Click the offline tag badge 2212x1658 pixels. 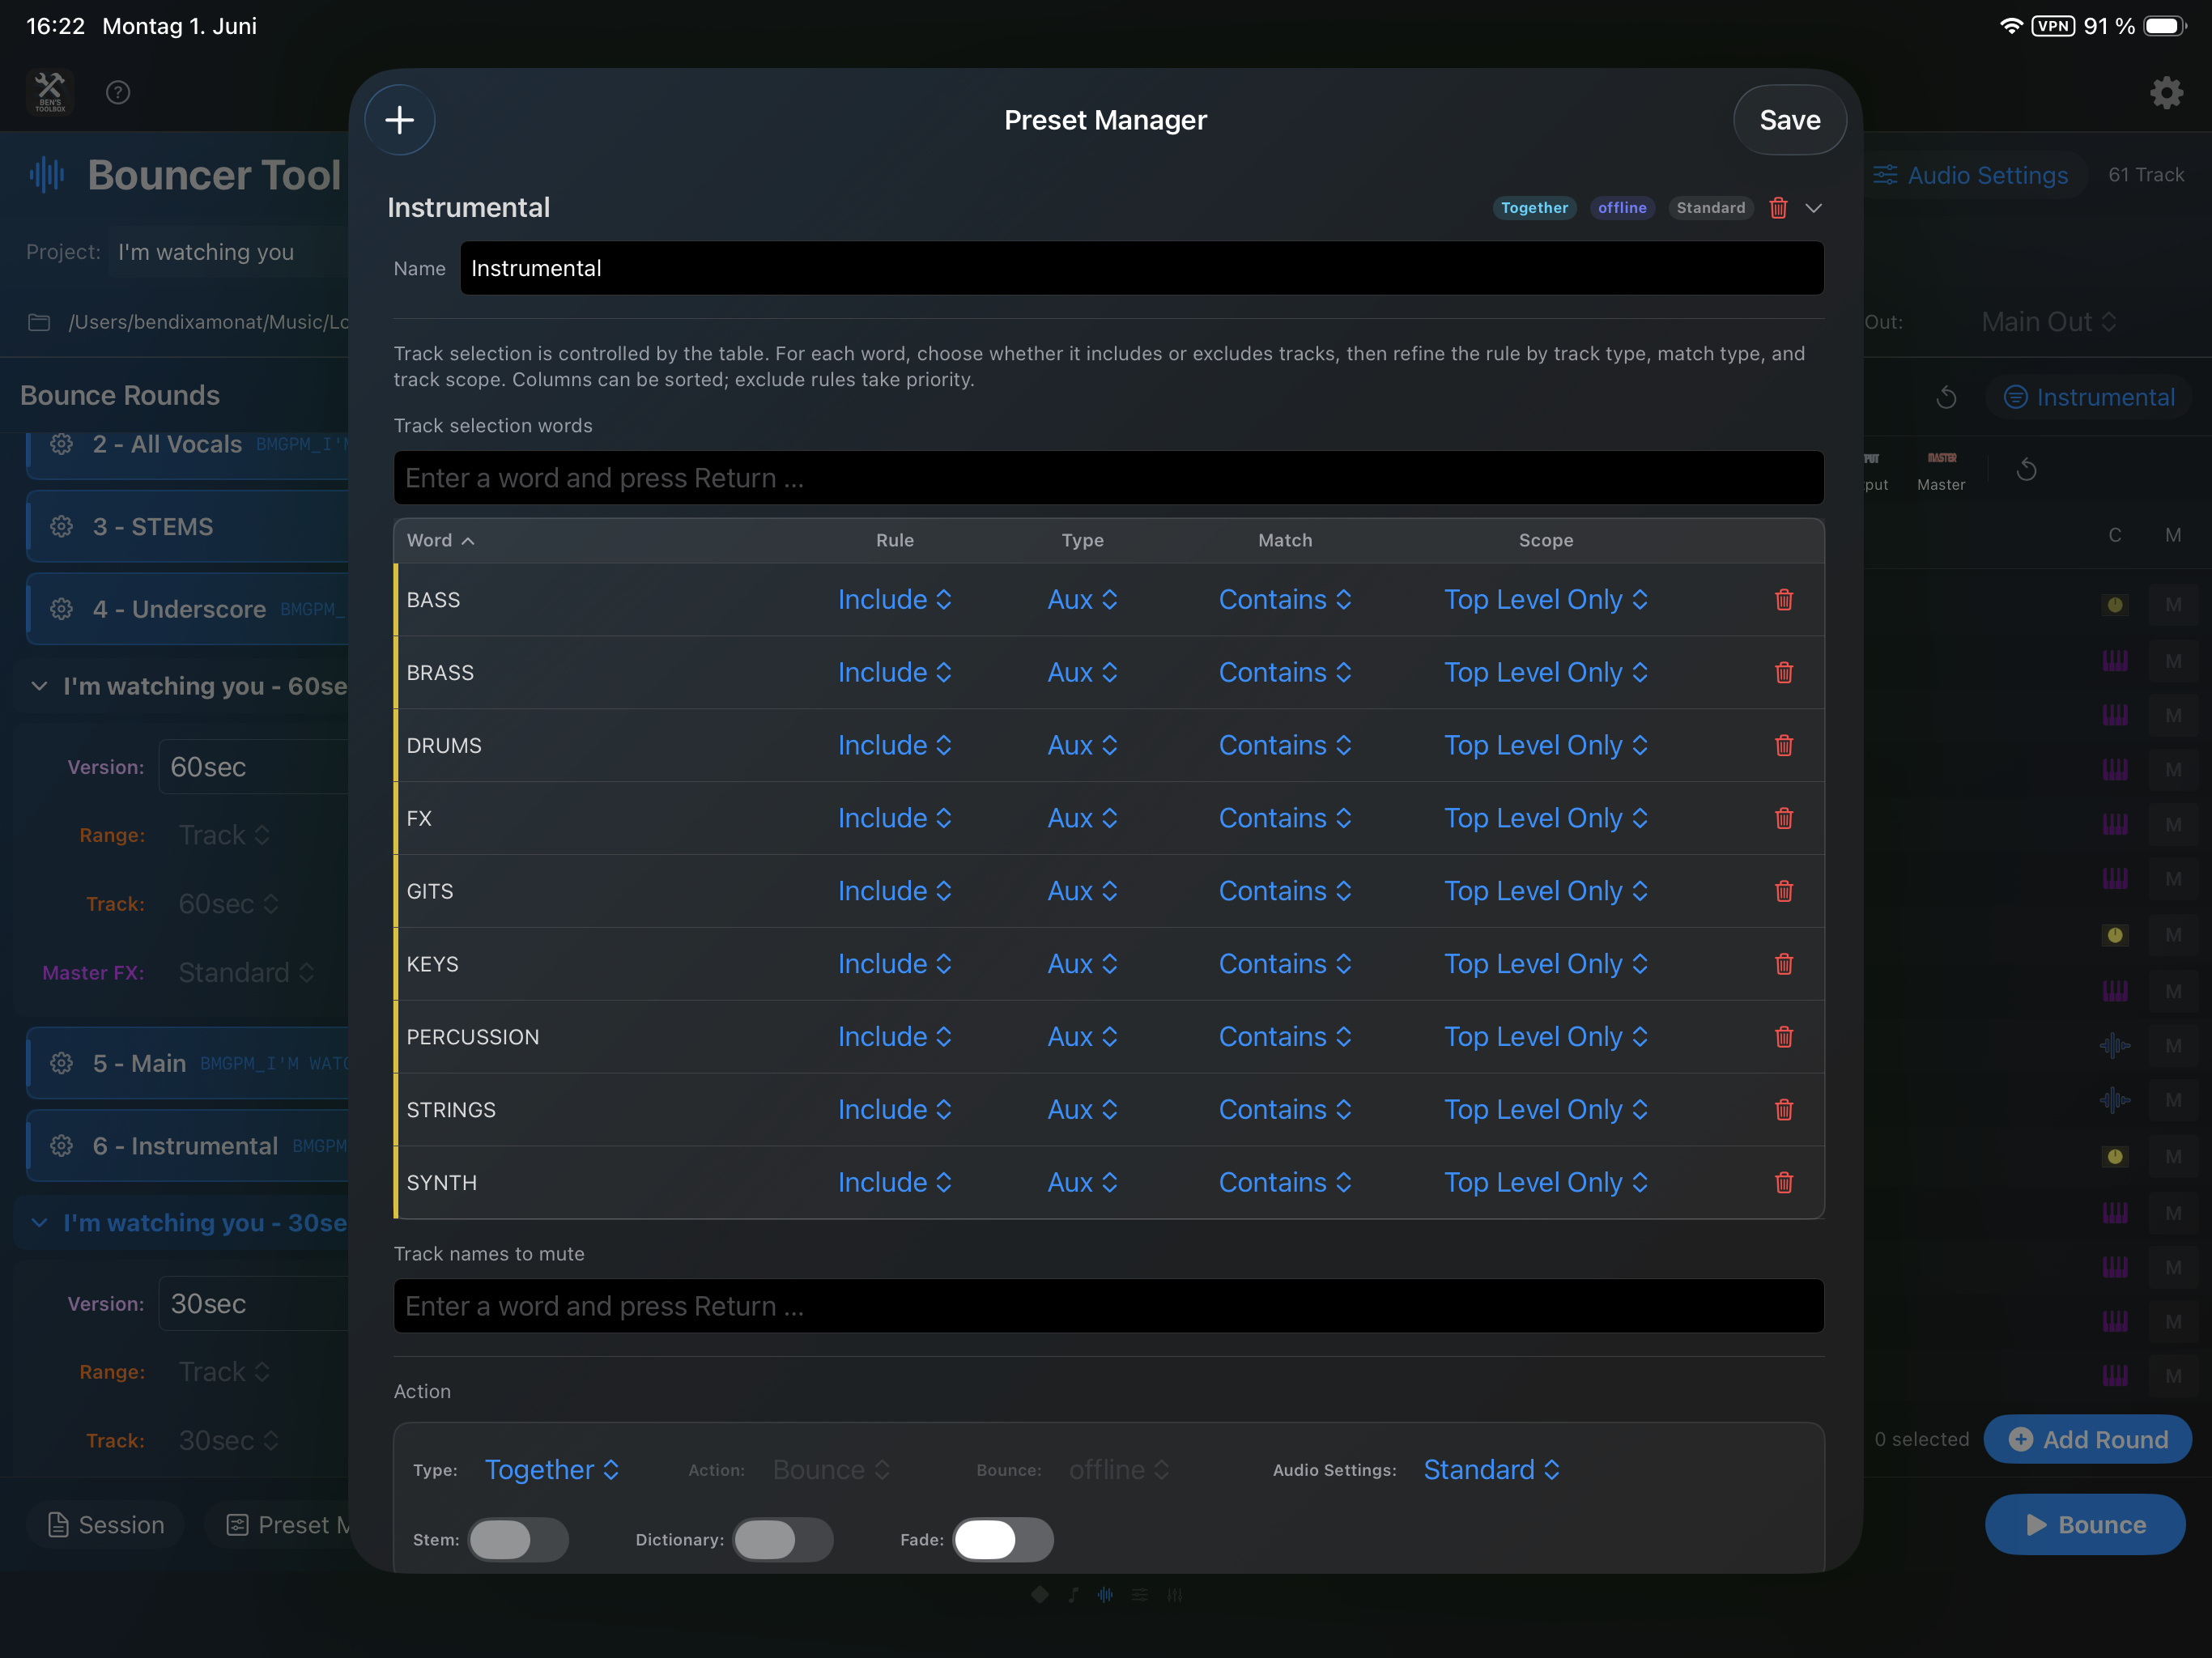pos(1621,208)
